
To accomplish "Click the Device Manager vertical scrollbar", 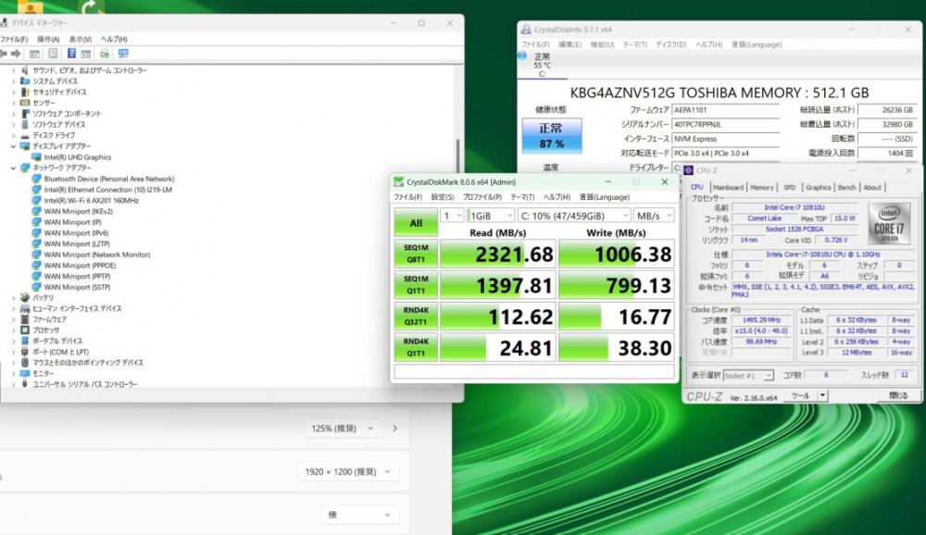I will pyautogui.click(x=457, y=156).
